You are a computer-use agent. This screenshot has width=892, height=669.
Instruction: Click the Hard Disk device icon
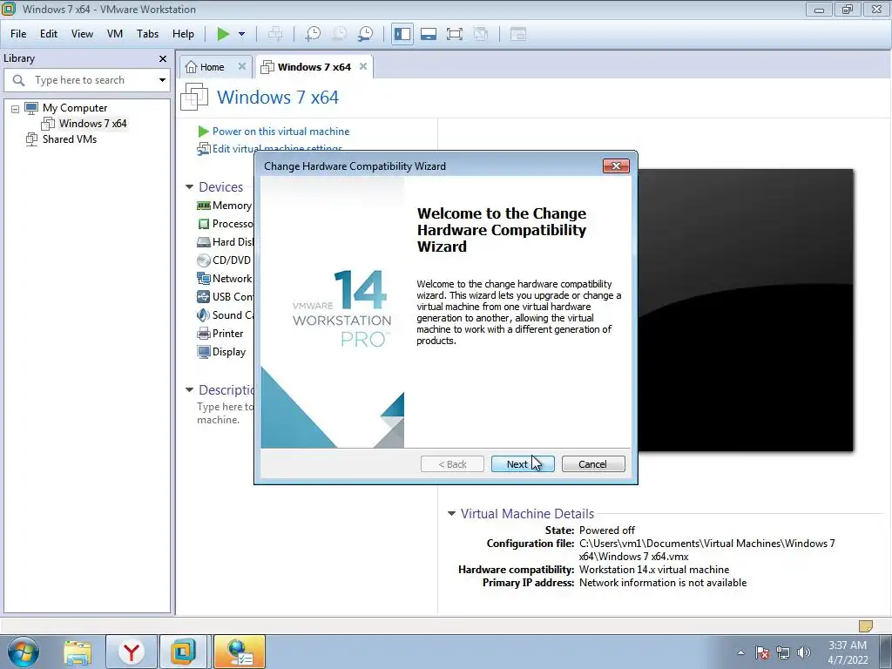pos(203,242)
